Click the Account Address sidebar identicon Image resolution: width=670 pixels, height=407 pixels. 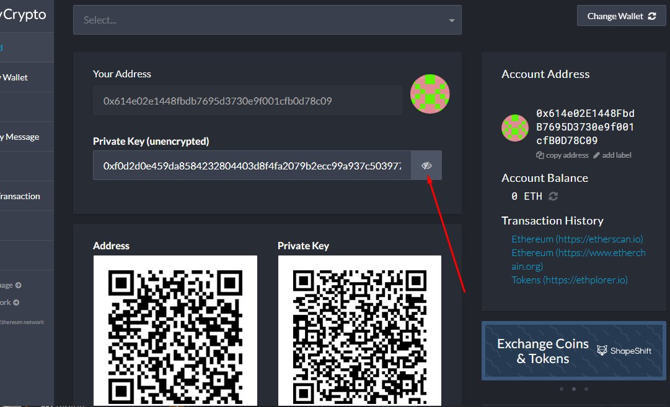pos(515,127)
